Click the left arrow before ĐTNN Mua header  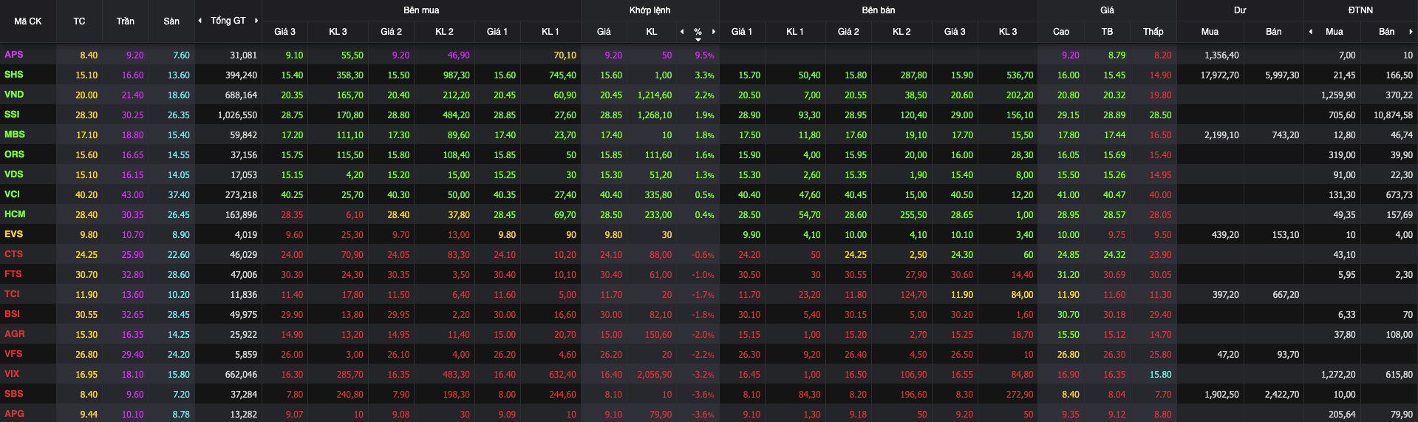(1310, 32)
